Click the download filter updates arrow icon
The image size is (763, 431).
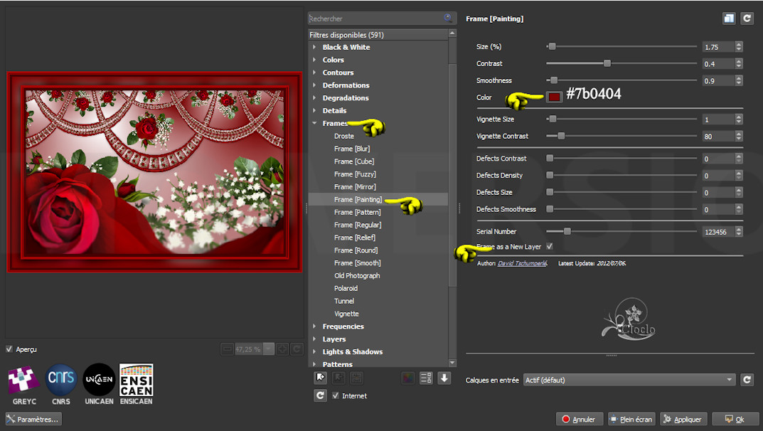click(x=444, y=378)
